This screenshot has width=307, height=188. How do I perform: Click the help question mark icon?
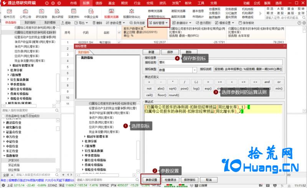coord(299,23)
